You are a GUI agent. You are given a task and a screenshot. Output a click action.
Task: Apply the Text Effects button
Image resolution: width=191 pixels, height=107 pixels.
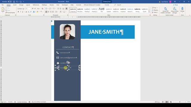(x=34, y=12)
